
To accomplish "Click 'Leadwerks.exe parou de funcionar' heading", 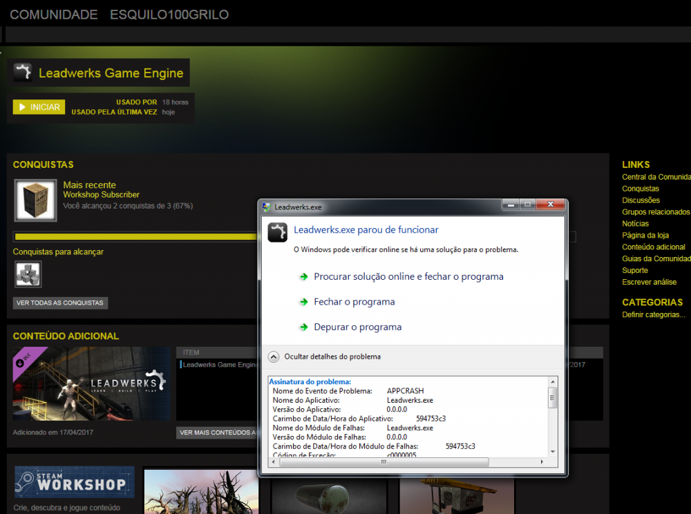I will point(366,230).
